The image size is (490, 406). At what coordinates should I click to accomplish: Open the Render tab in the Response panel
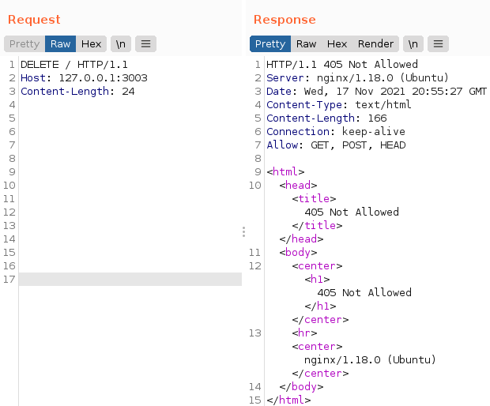click(x=375, y=44)
